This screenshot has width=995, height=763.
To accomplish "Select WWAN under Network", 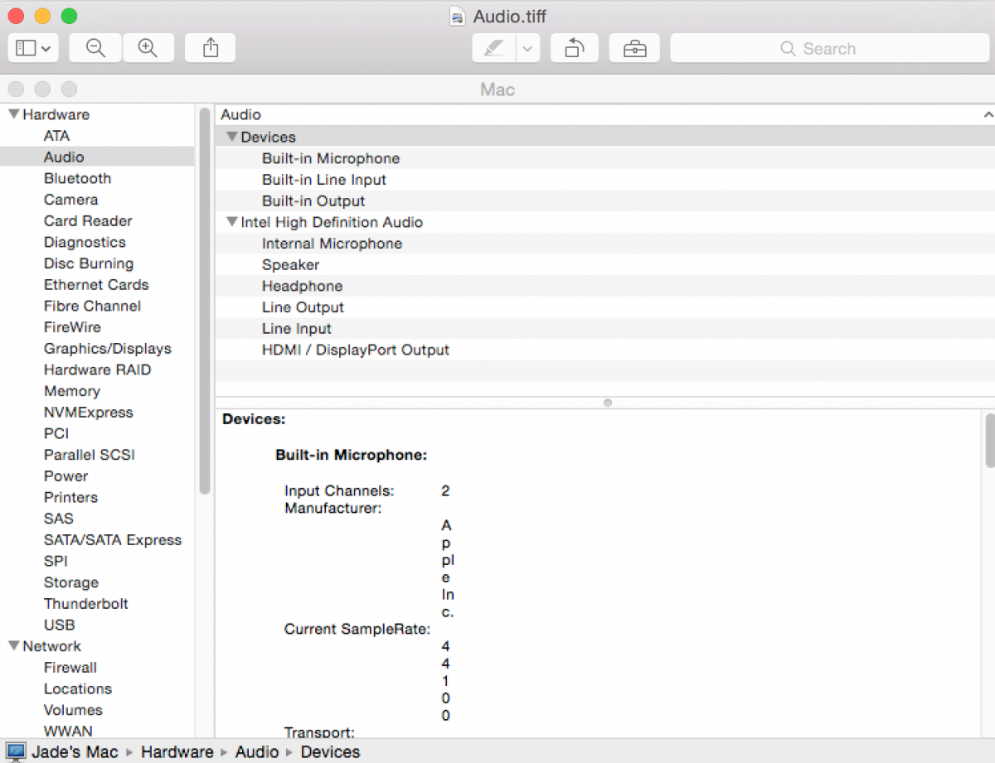I will (x=68, y=732).
